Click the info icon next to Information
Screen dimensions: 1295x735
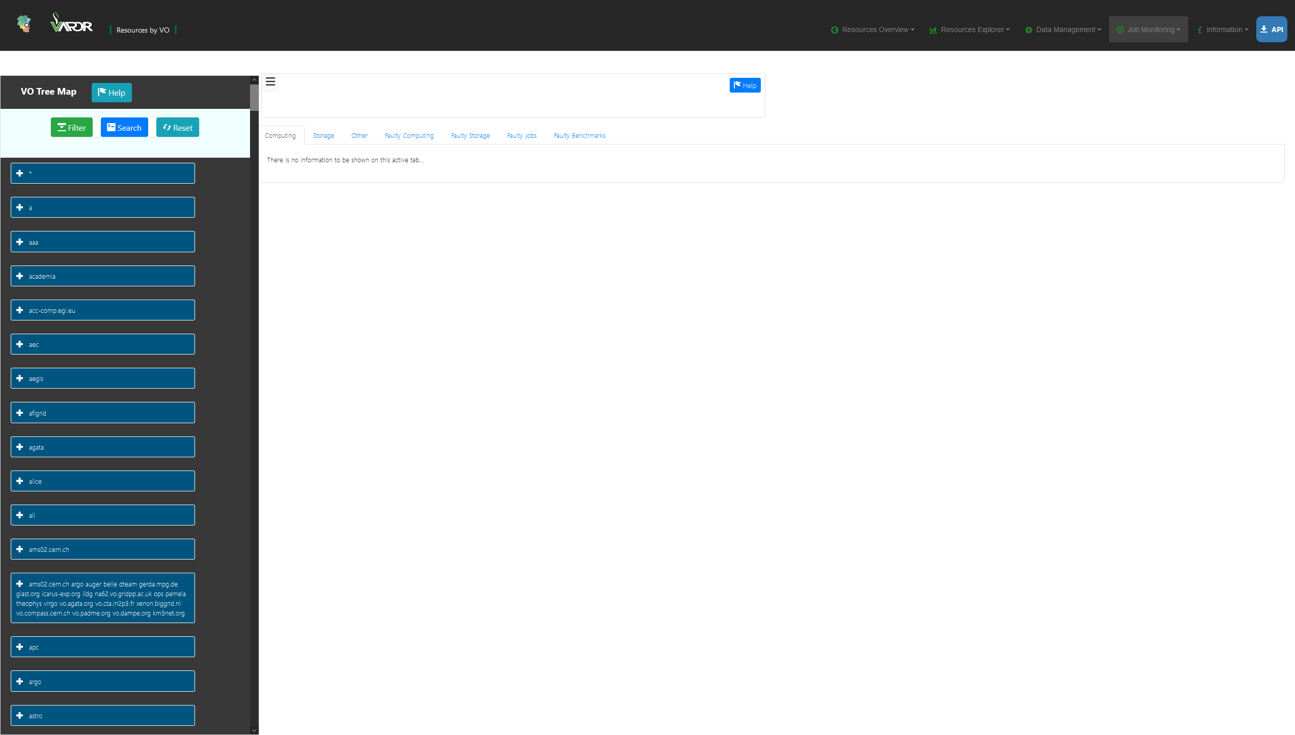(1199, 30)
